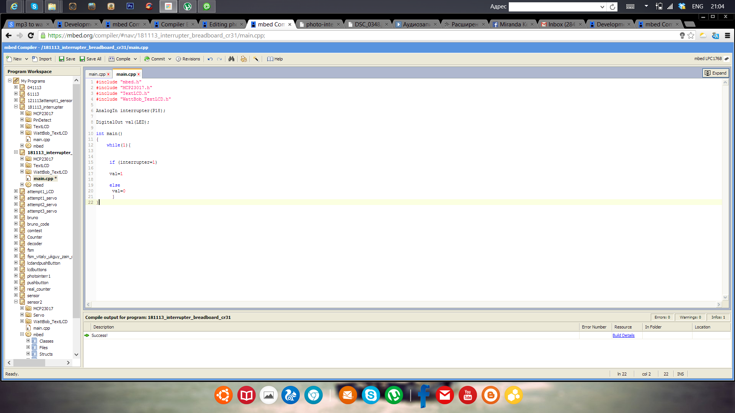Open Revisions from the toolbar
Screen dimensions: 735x413
188,59
